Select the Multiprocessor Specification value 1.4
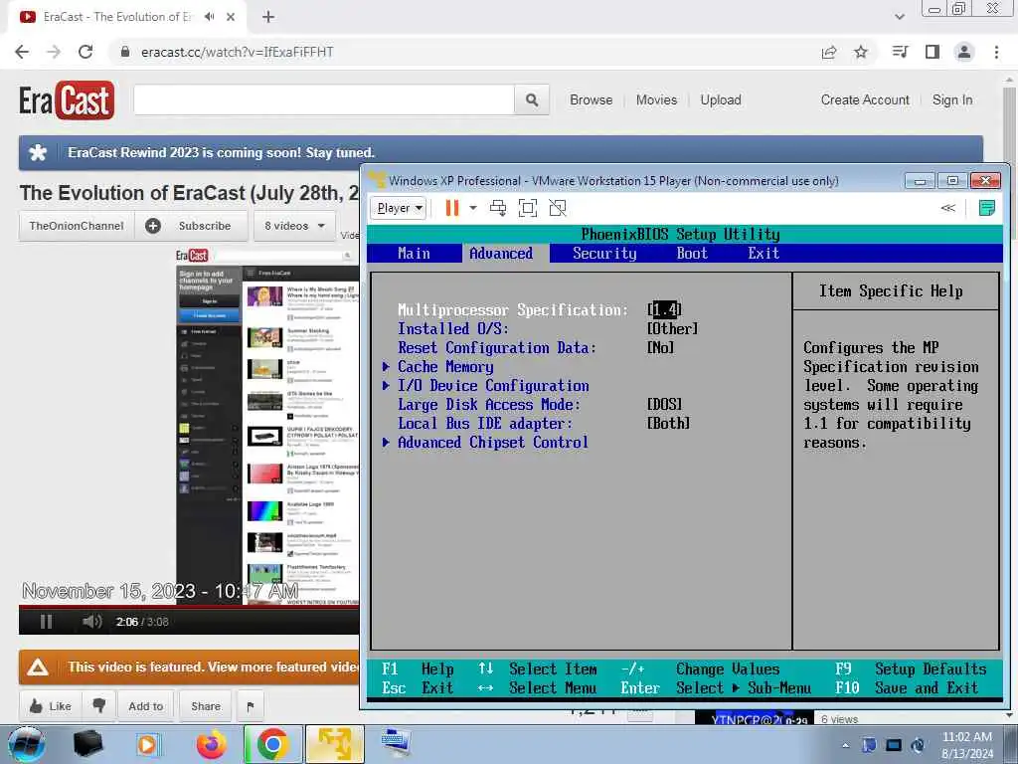Image resolution: width=1018 pixels, height=764 pixels. pos(664,310)
